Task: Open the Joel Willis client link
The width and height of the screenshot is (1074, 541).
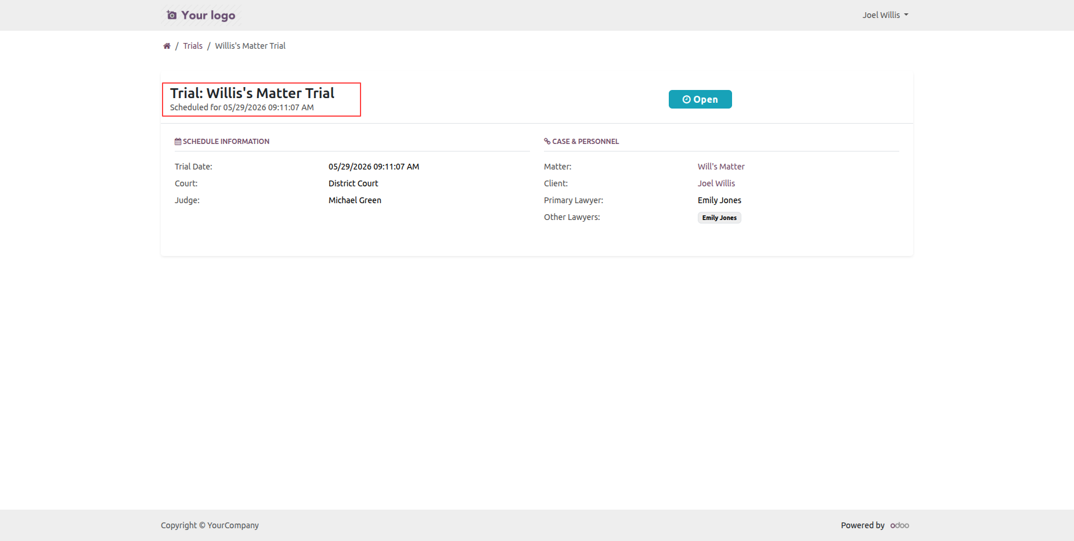Action: [716, 183]
